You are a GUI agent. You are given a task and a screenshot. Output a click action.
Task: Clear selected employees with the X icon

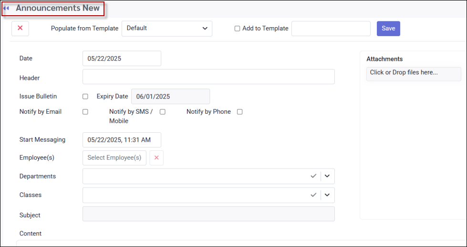(156, 158)
